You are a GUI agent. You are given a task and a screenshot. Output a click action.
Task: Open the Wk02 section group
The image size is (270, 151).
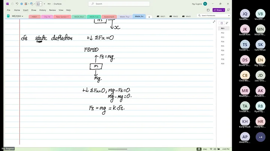tap(174, 16)
